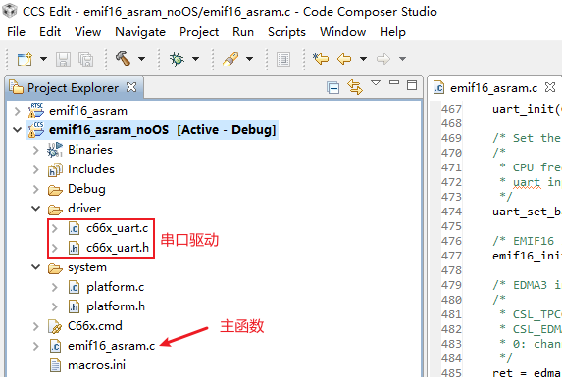Close the Project Explorer view

(131, 87)
